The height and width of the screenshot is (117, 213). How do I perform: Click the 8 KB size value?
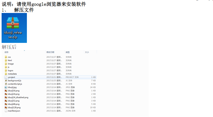(93, 84)
